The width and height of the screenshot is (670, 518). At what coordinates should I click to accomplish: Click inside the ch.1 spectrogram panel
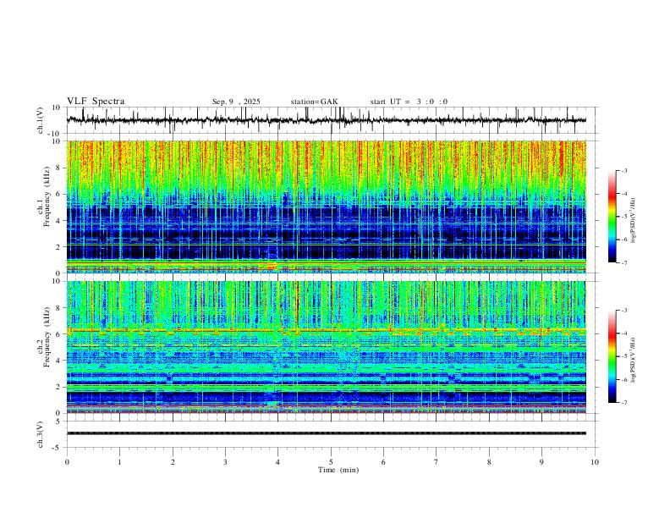pos(326,207)
